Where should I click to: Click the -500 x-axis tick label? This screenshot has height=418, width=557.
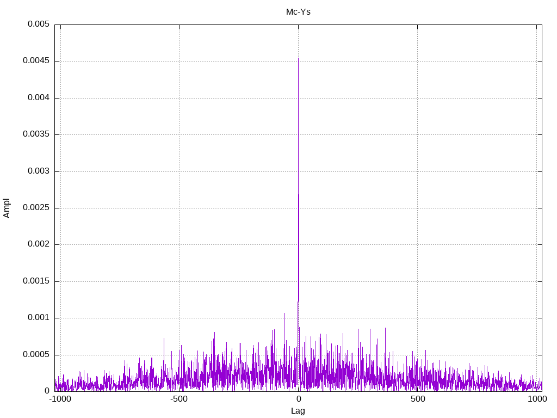tap(179, 399)
